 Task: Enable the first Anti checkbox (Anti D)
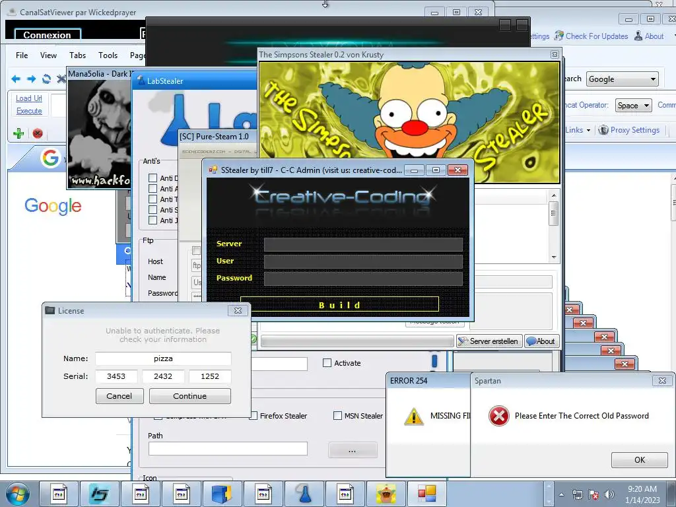pyautogui.click(x=152, y=178)
